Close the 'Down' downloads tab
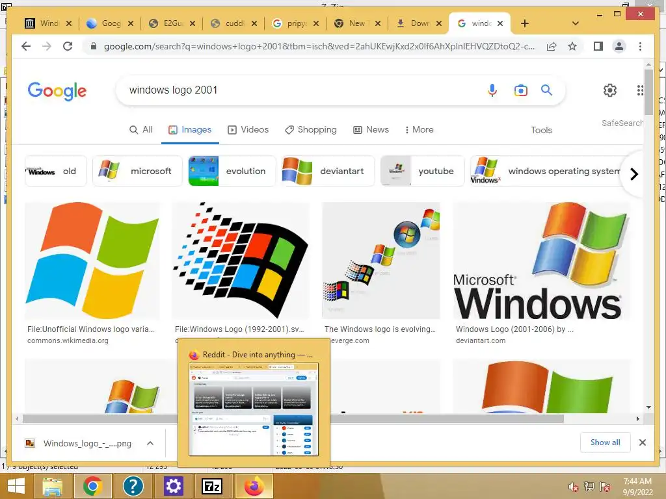This screenshot has width=666, height=499. pyautogui.click(x=439, y=23)
